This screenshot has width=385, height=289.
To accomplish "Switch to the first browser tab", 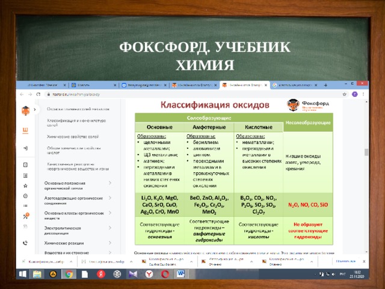I will [x=43, y=85].
